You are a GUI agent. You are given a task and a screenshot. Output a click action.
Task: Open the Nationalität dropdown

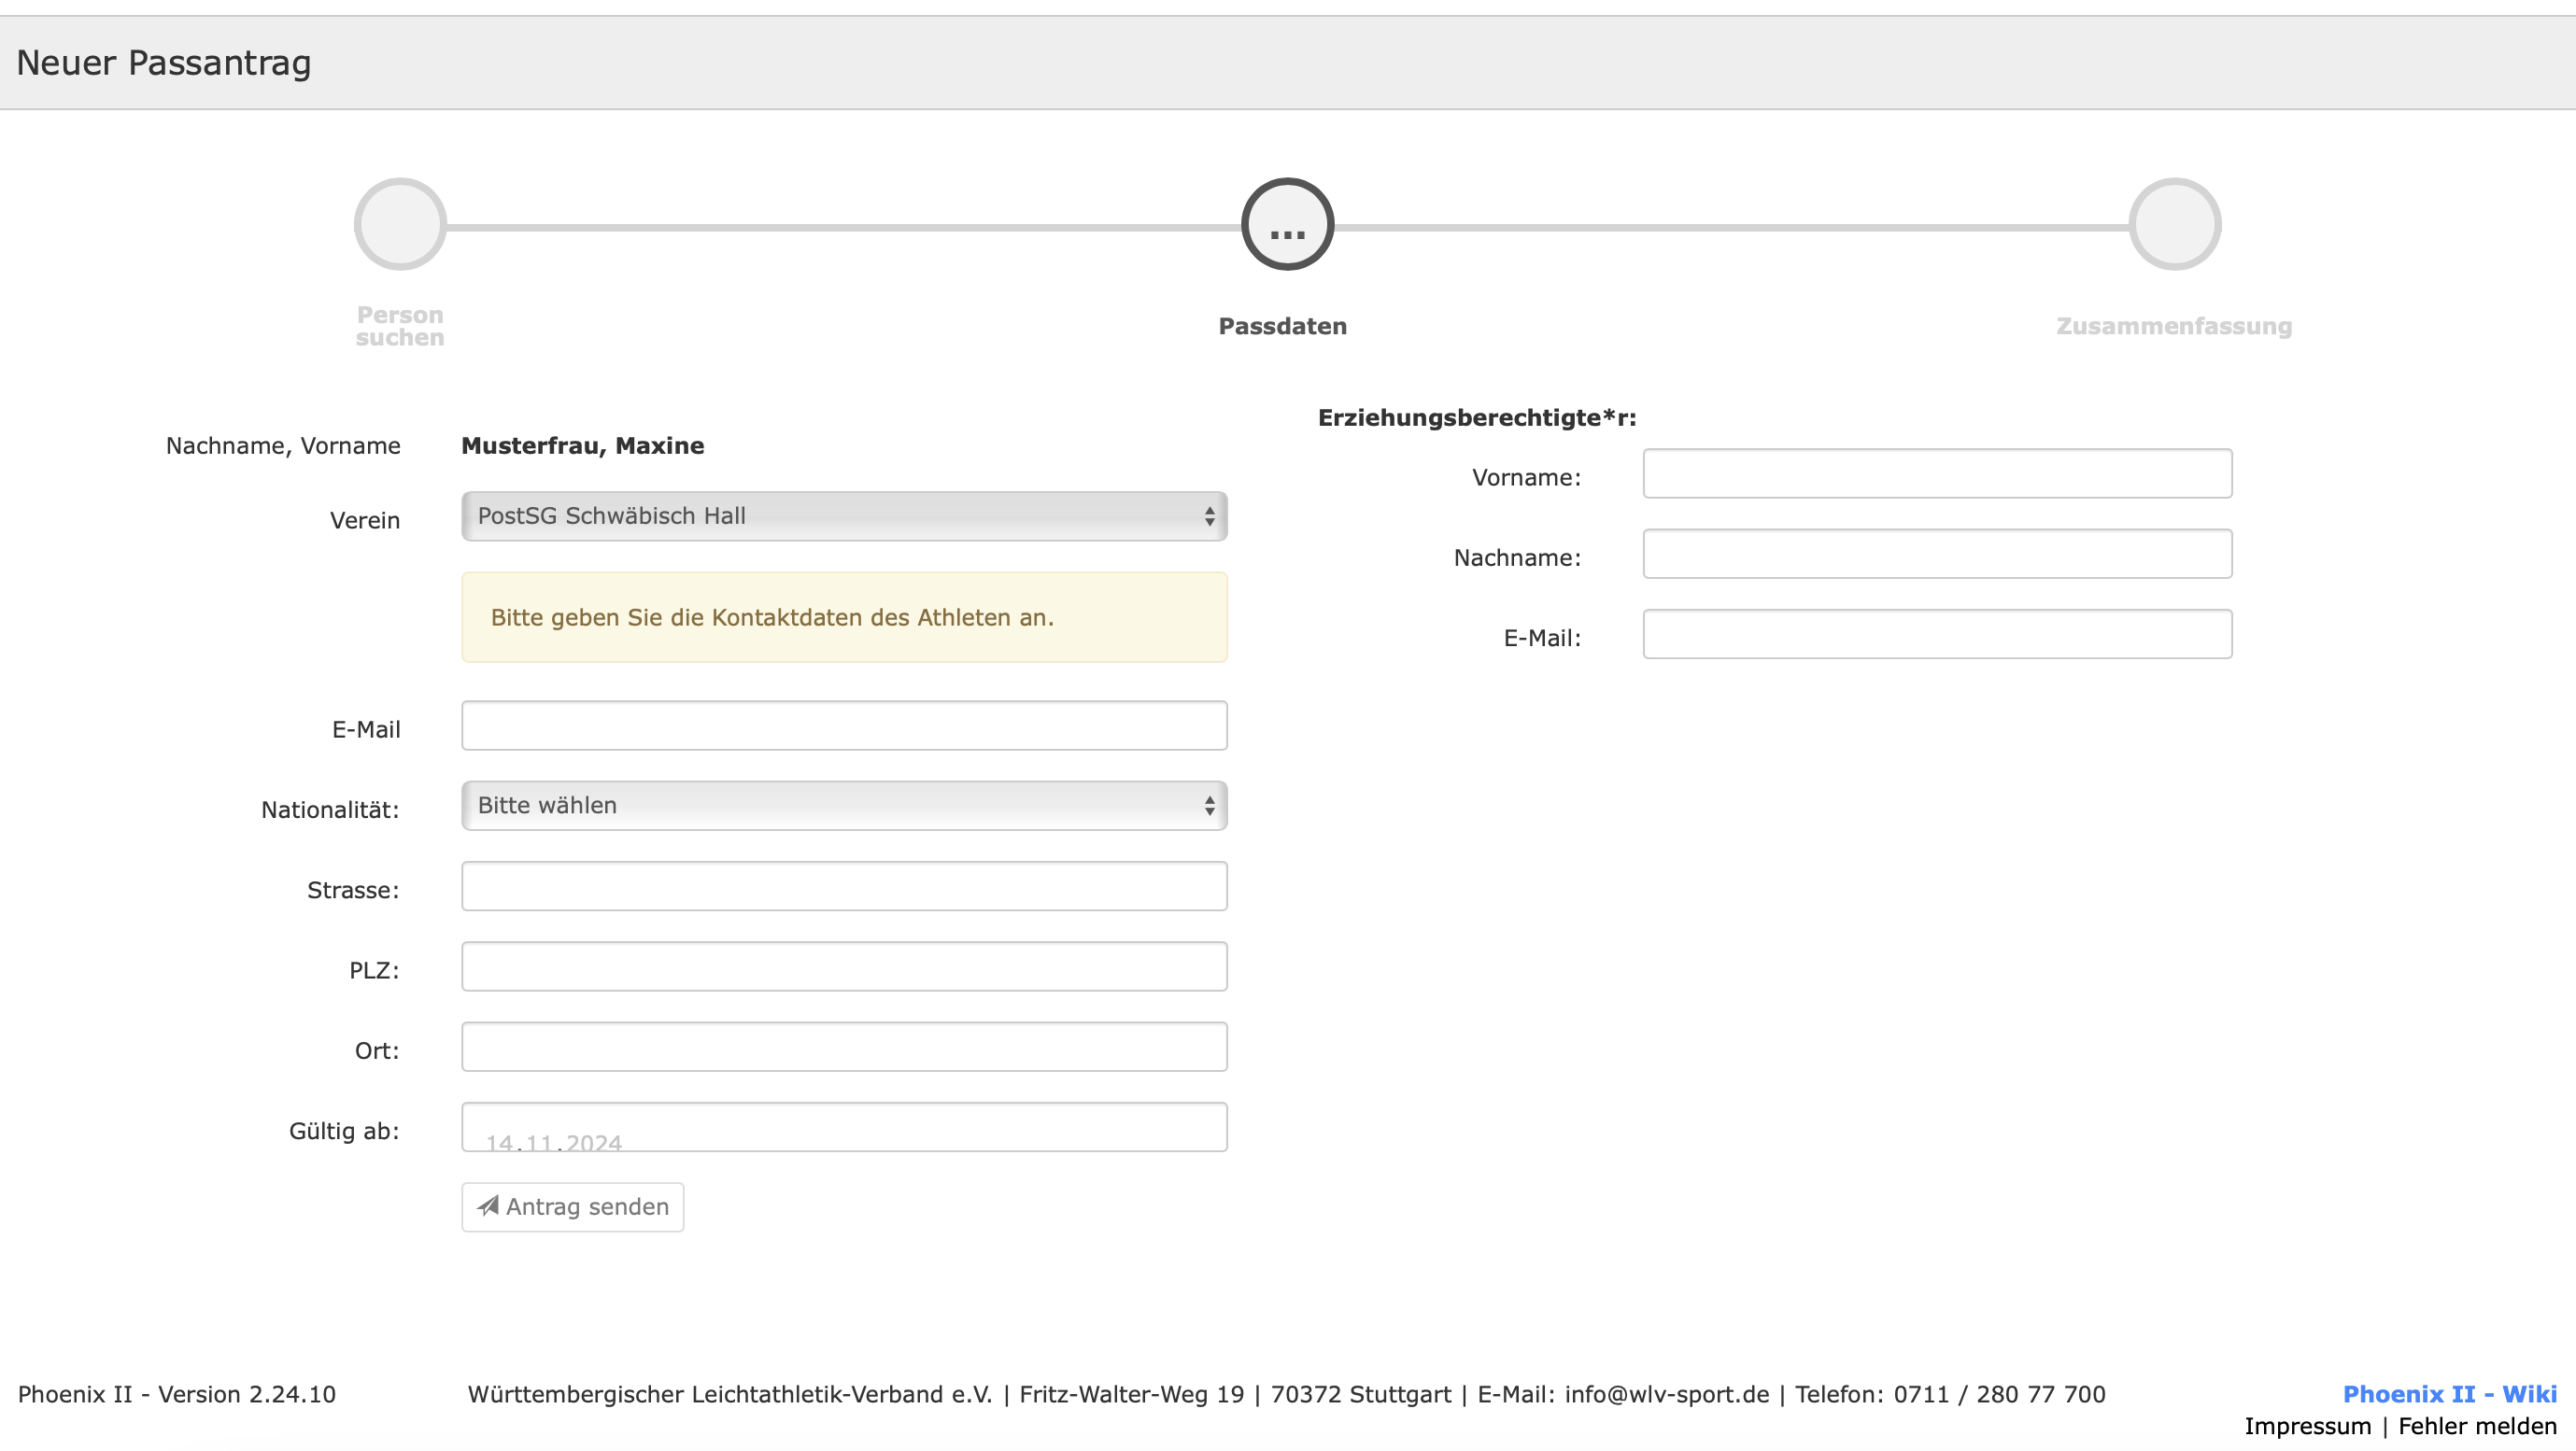[x=844, y=805]
